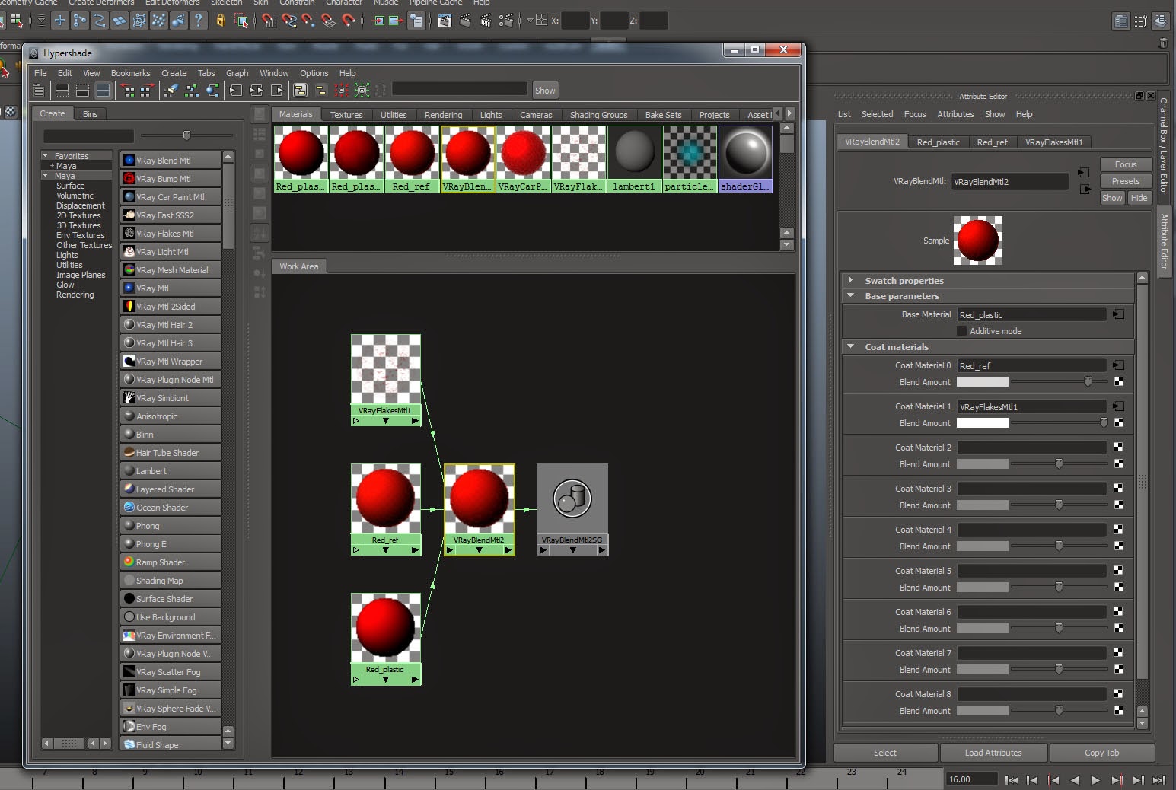Enable snap to grids magnet

pos(269,21)
